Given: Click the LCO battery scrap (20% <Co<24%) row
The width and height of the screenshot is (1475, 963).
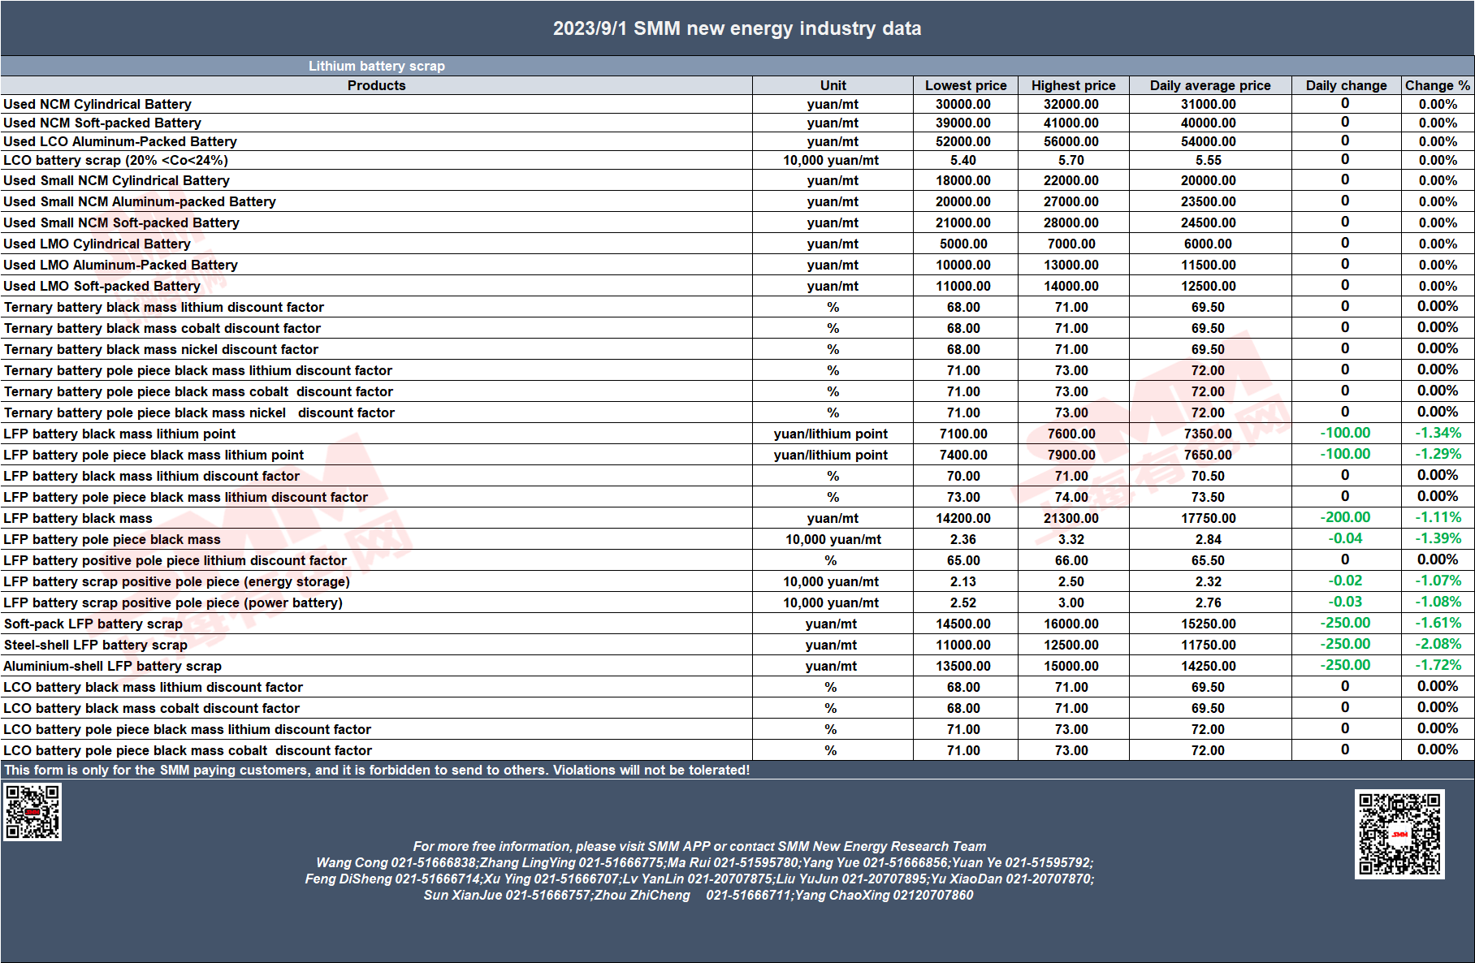Looking at the screenshot, I should coord(737,160).
